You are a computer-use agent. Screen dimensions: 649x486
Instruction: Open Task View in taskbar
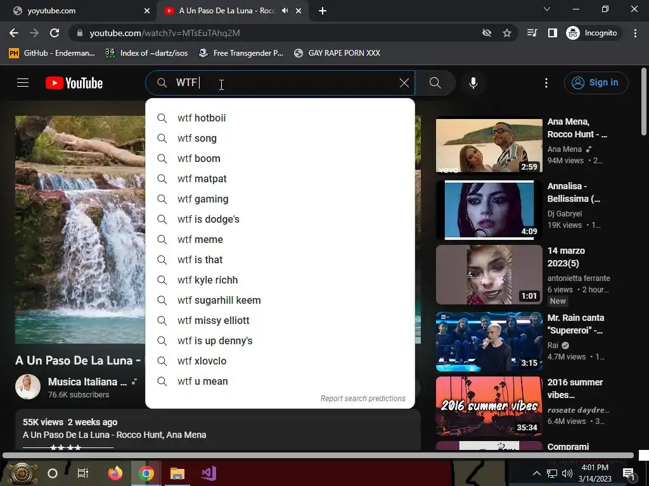point(83,473)
